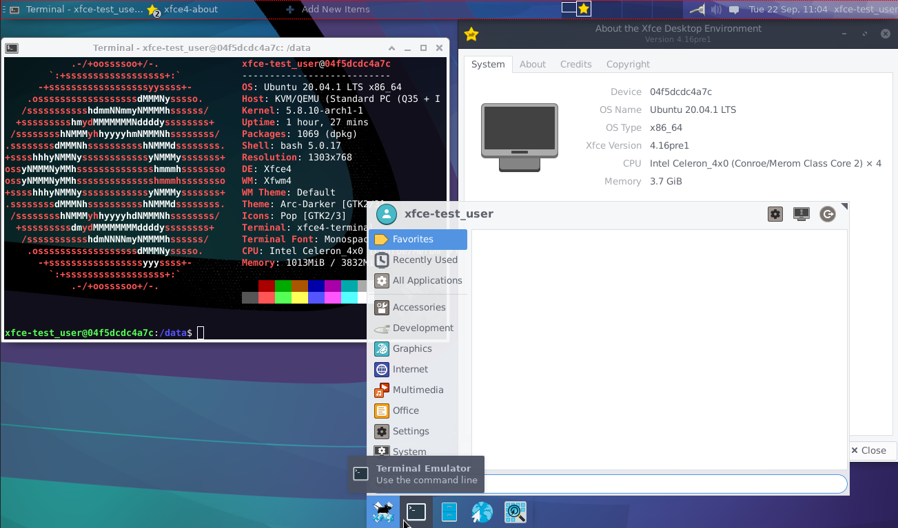Viewport: 898px width, 528px height.
Task: Mute audio via the speaker icon
Action: [x=715, y=10]
